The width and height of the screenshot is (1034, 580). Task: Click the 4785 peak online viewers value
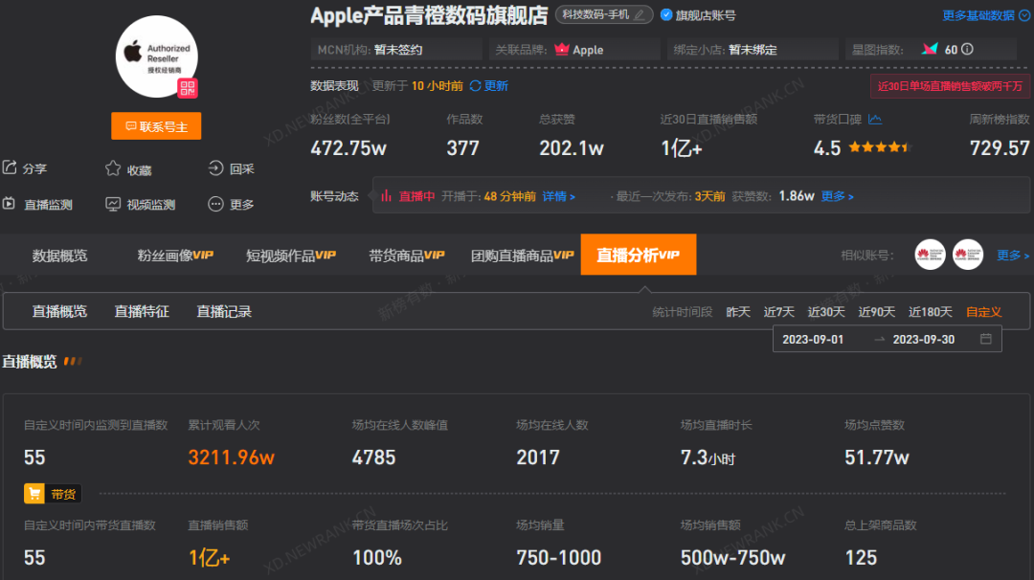pos(374,457)
